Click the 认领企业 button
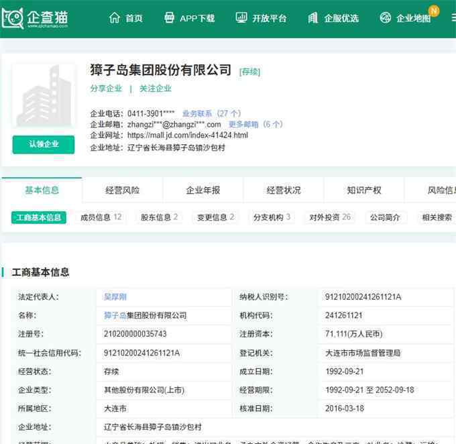 [44, 144]
